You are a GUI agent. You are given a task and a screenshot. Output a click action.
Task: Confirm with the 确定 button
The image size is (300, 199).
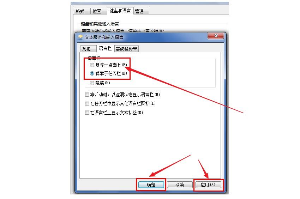pyautogui.click(x=151, y=185)
